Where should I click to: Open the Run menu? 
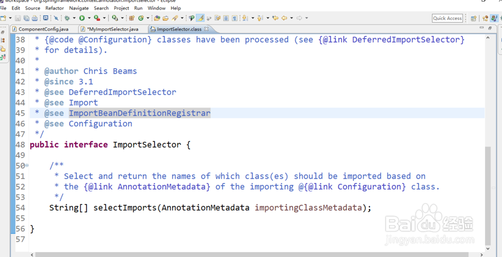(139, 8)
